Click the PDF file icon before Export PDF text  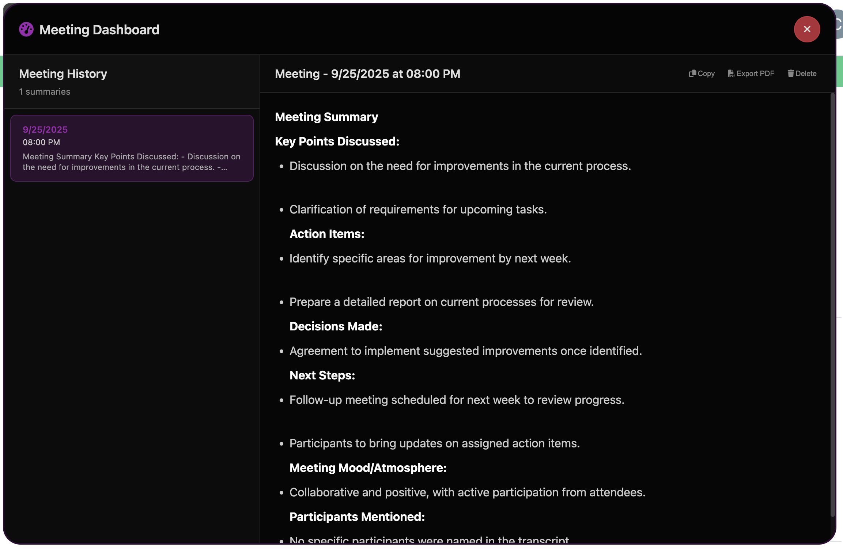731,73
